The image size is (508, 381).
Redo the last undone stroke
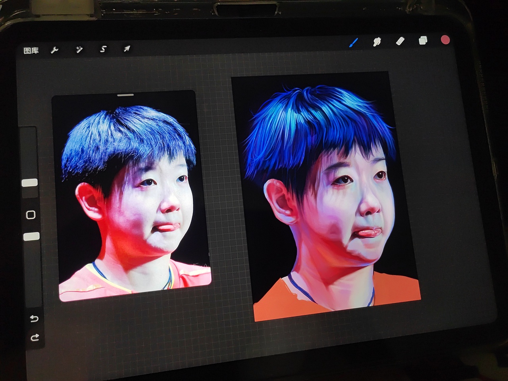35,338
